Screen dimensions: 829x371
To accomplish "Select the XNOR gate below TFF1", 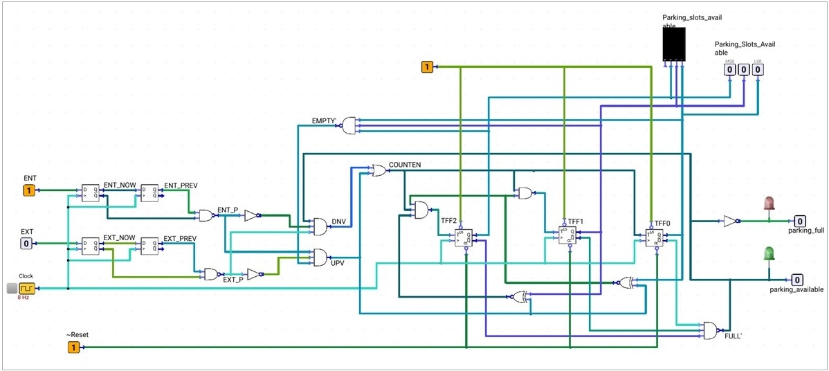I will point(626,282).
